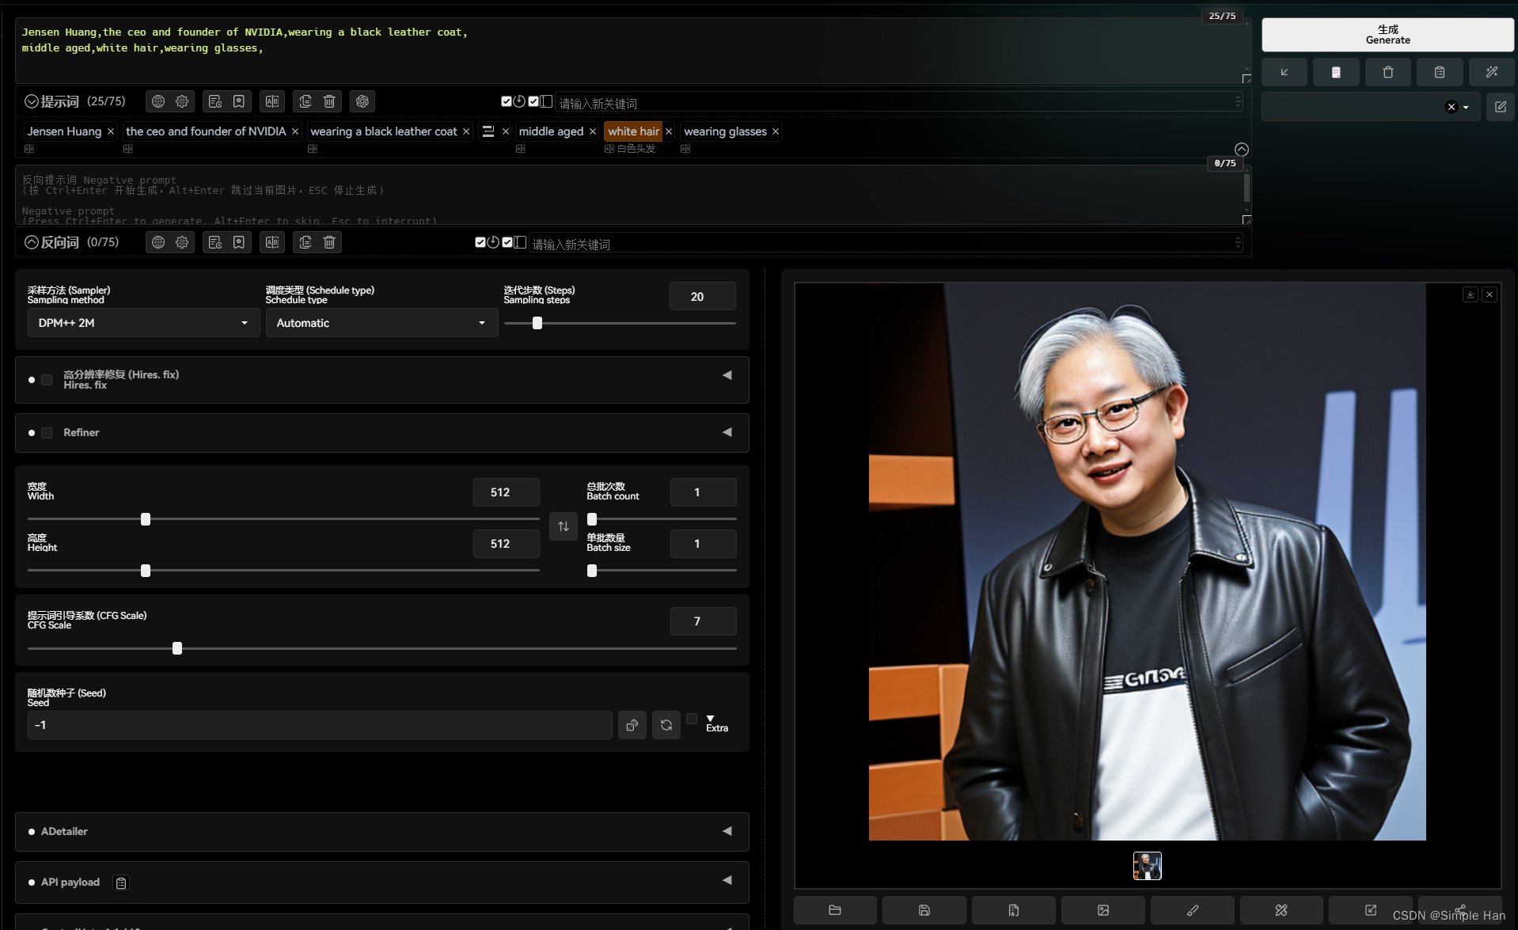Apply styles with the magic wand icon
Viewport: 1518px width, 930px height.
pyautogui.click(x=1491, y=72)
